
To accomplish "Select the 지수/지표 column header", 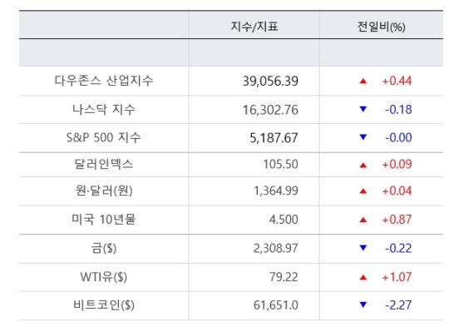I will pos(254,27).
